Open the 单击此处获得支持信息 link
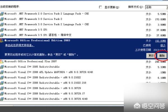The width and height of the screenshot is (168, 112). click(20, 45)
